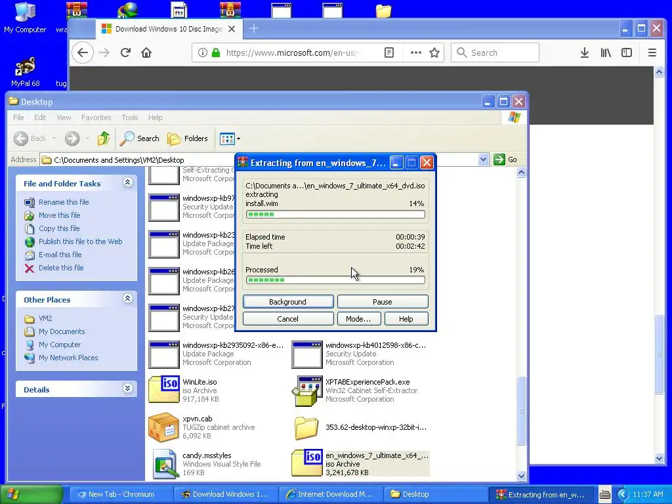This screenshot has height=504, width=672.
Task: Click Move this file link
Action: [x=60, y=215]
